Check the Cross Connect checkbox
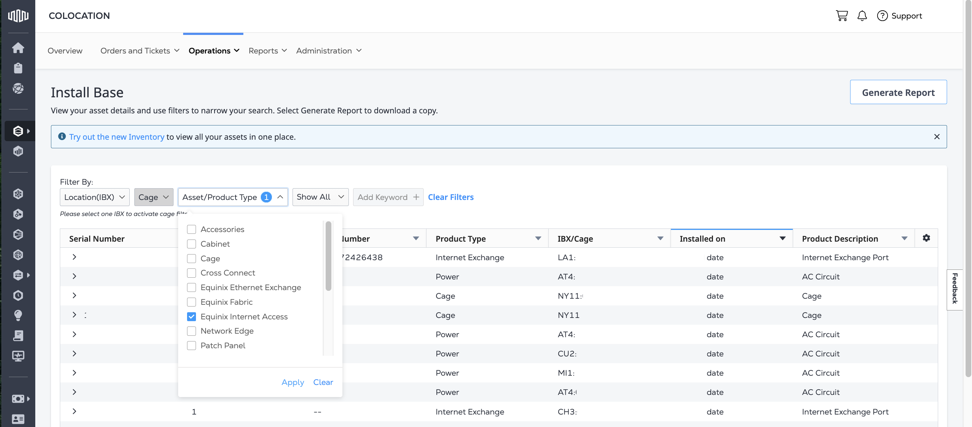 tap(191, 273)
